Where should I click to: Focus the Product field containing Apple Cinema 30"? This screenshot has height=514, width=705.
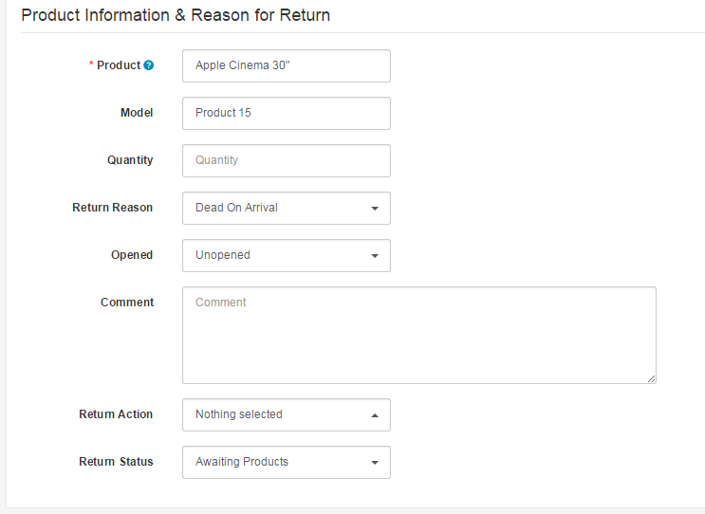click(x=287, y=66)
